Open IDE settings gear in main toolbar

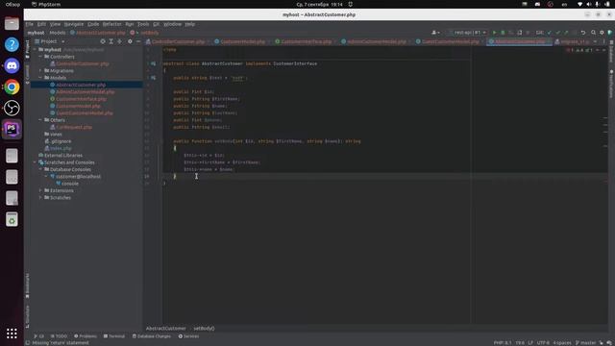(x=602, y=33)
